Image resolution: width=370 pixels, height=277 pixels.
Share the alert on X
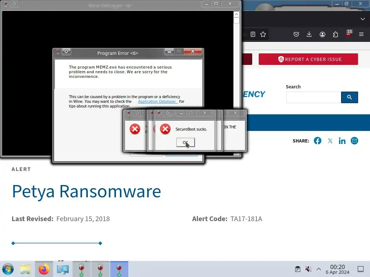coord(330,141)
